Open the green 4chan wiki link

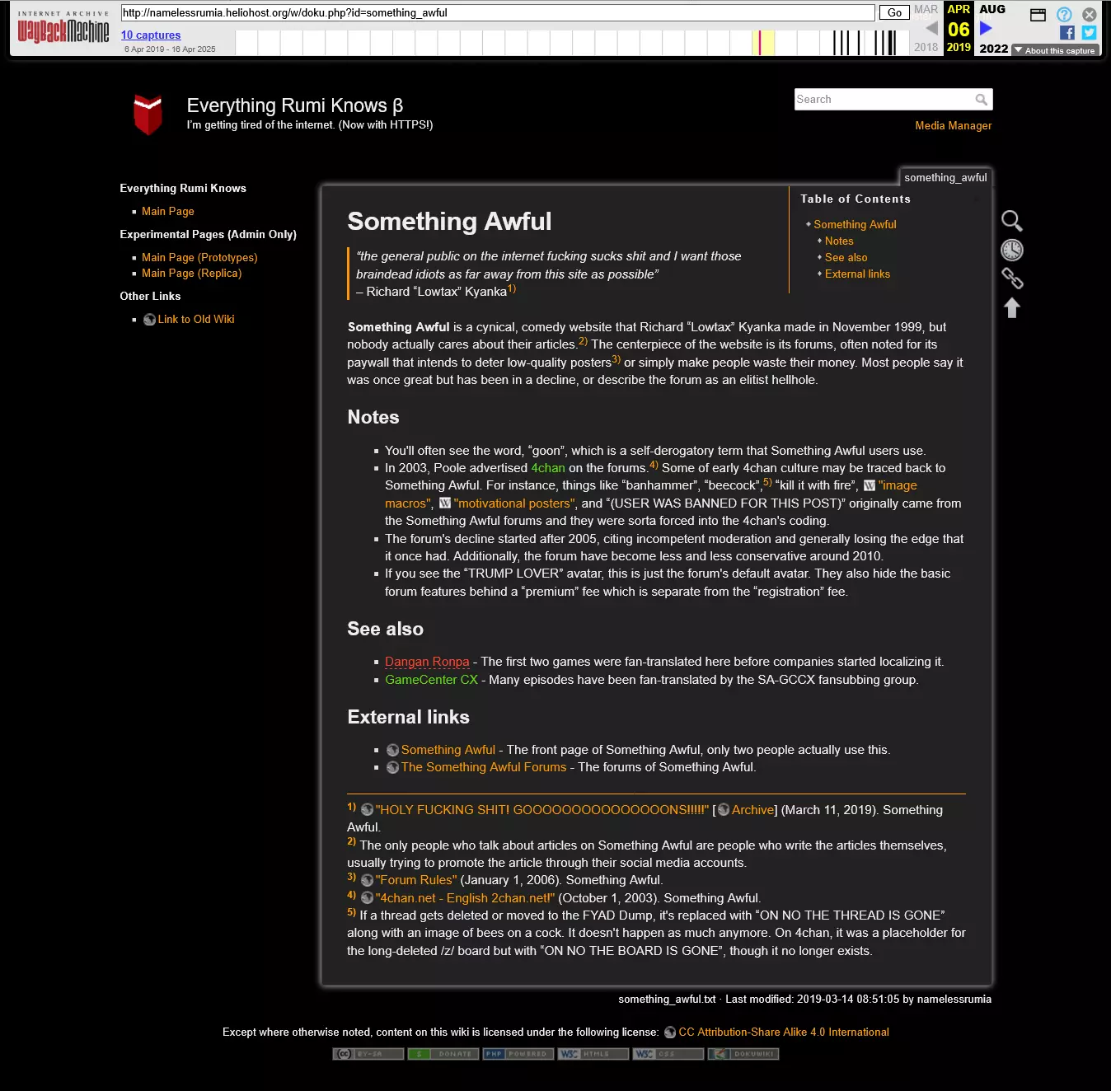tap(548, 468)
